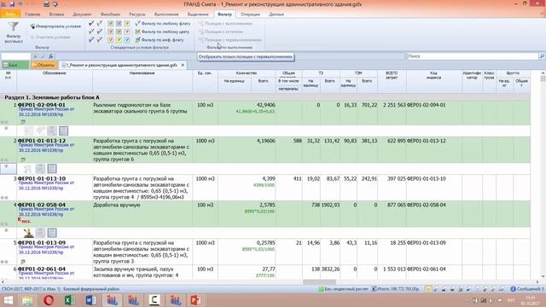Image resolution: width=546 pixels, height=307 pixels.
Task: Switch to the Главная ribbon tab
Action: pyautogui.click(x=32, y=14)
